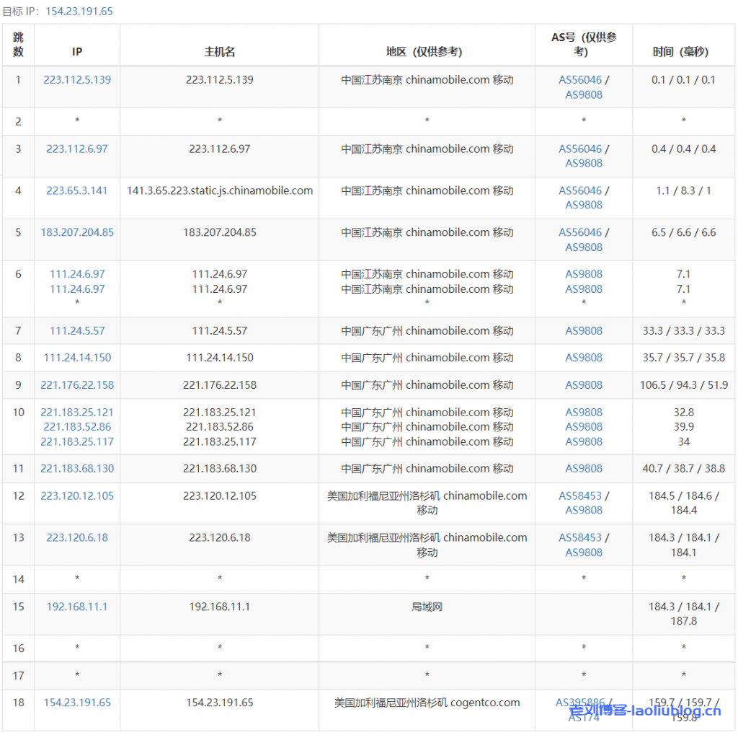
Task: Click the 221.183.68.130 IP link
Action: coord(77,469)
